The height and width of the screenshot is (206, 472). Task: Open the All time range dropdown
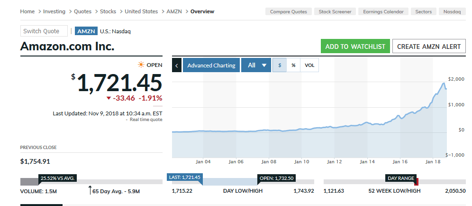click(256, 66)
